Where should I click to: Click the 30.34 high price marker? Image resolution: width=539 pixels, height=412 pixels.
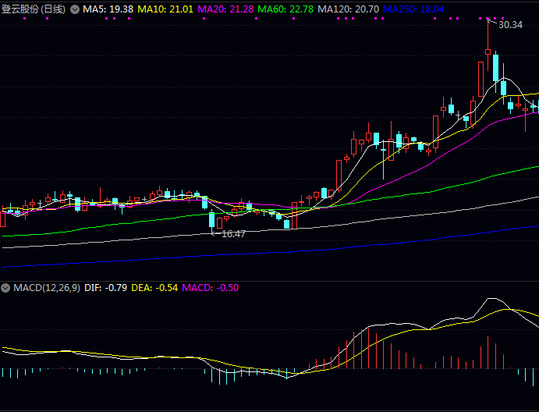510,25
